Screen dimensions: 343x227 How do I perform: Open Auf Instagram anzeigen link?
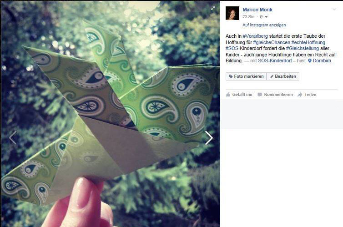[x=264, y=25]
